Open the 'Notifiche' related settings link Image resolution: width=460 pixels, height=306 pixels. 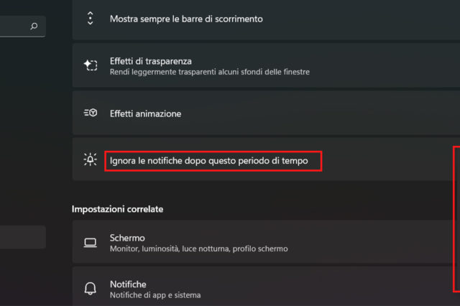(128, 284)
